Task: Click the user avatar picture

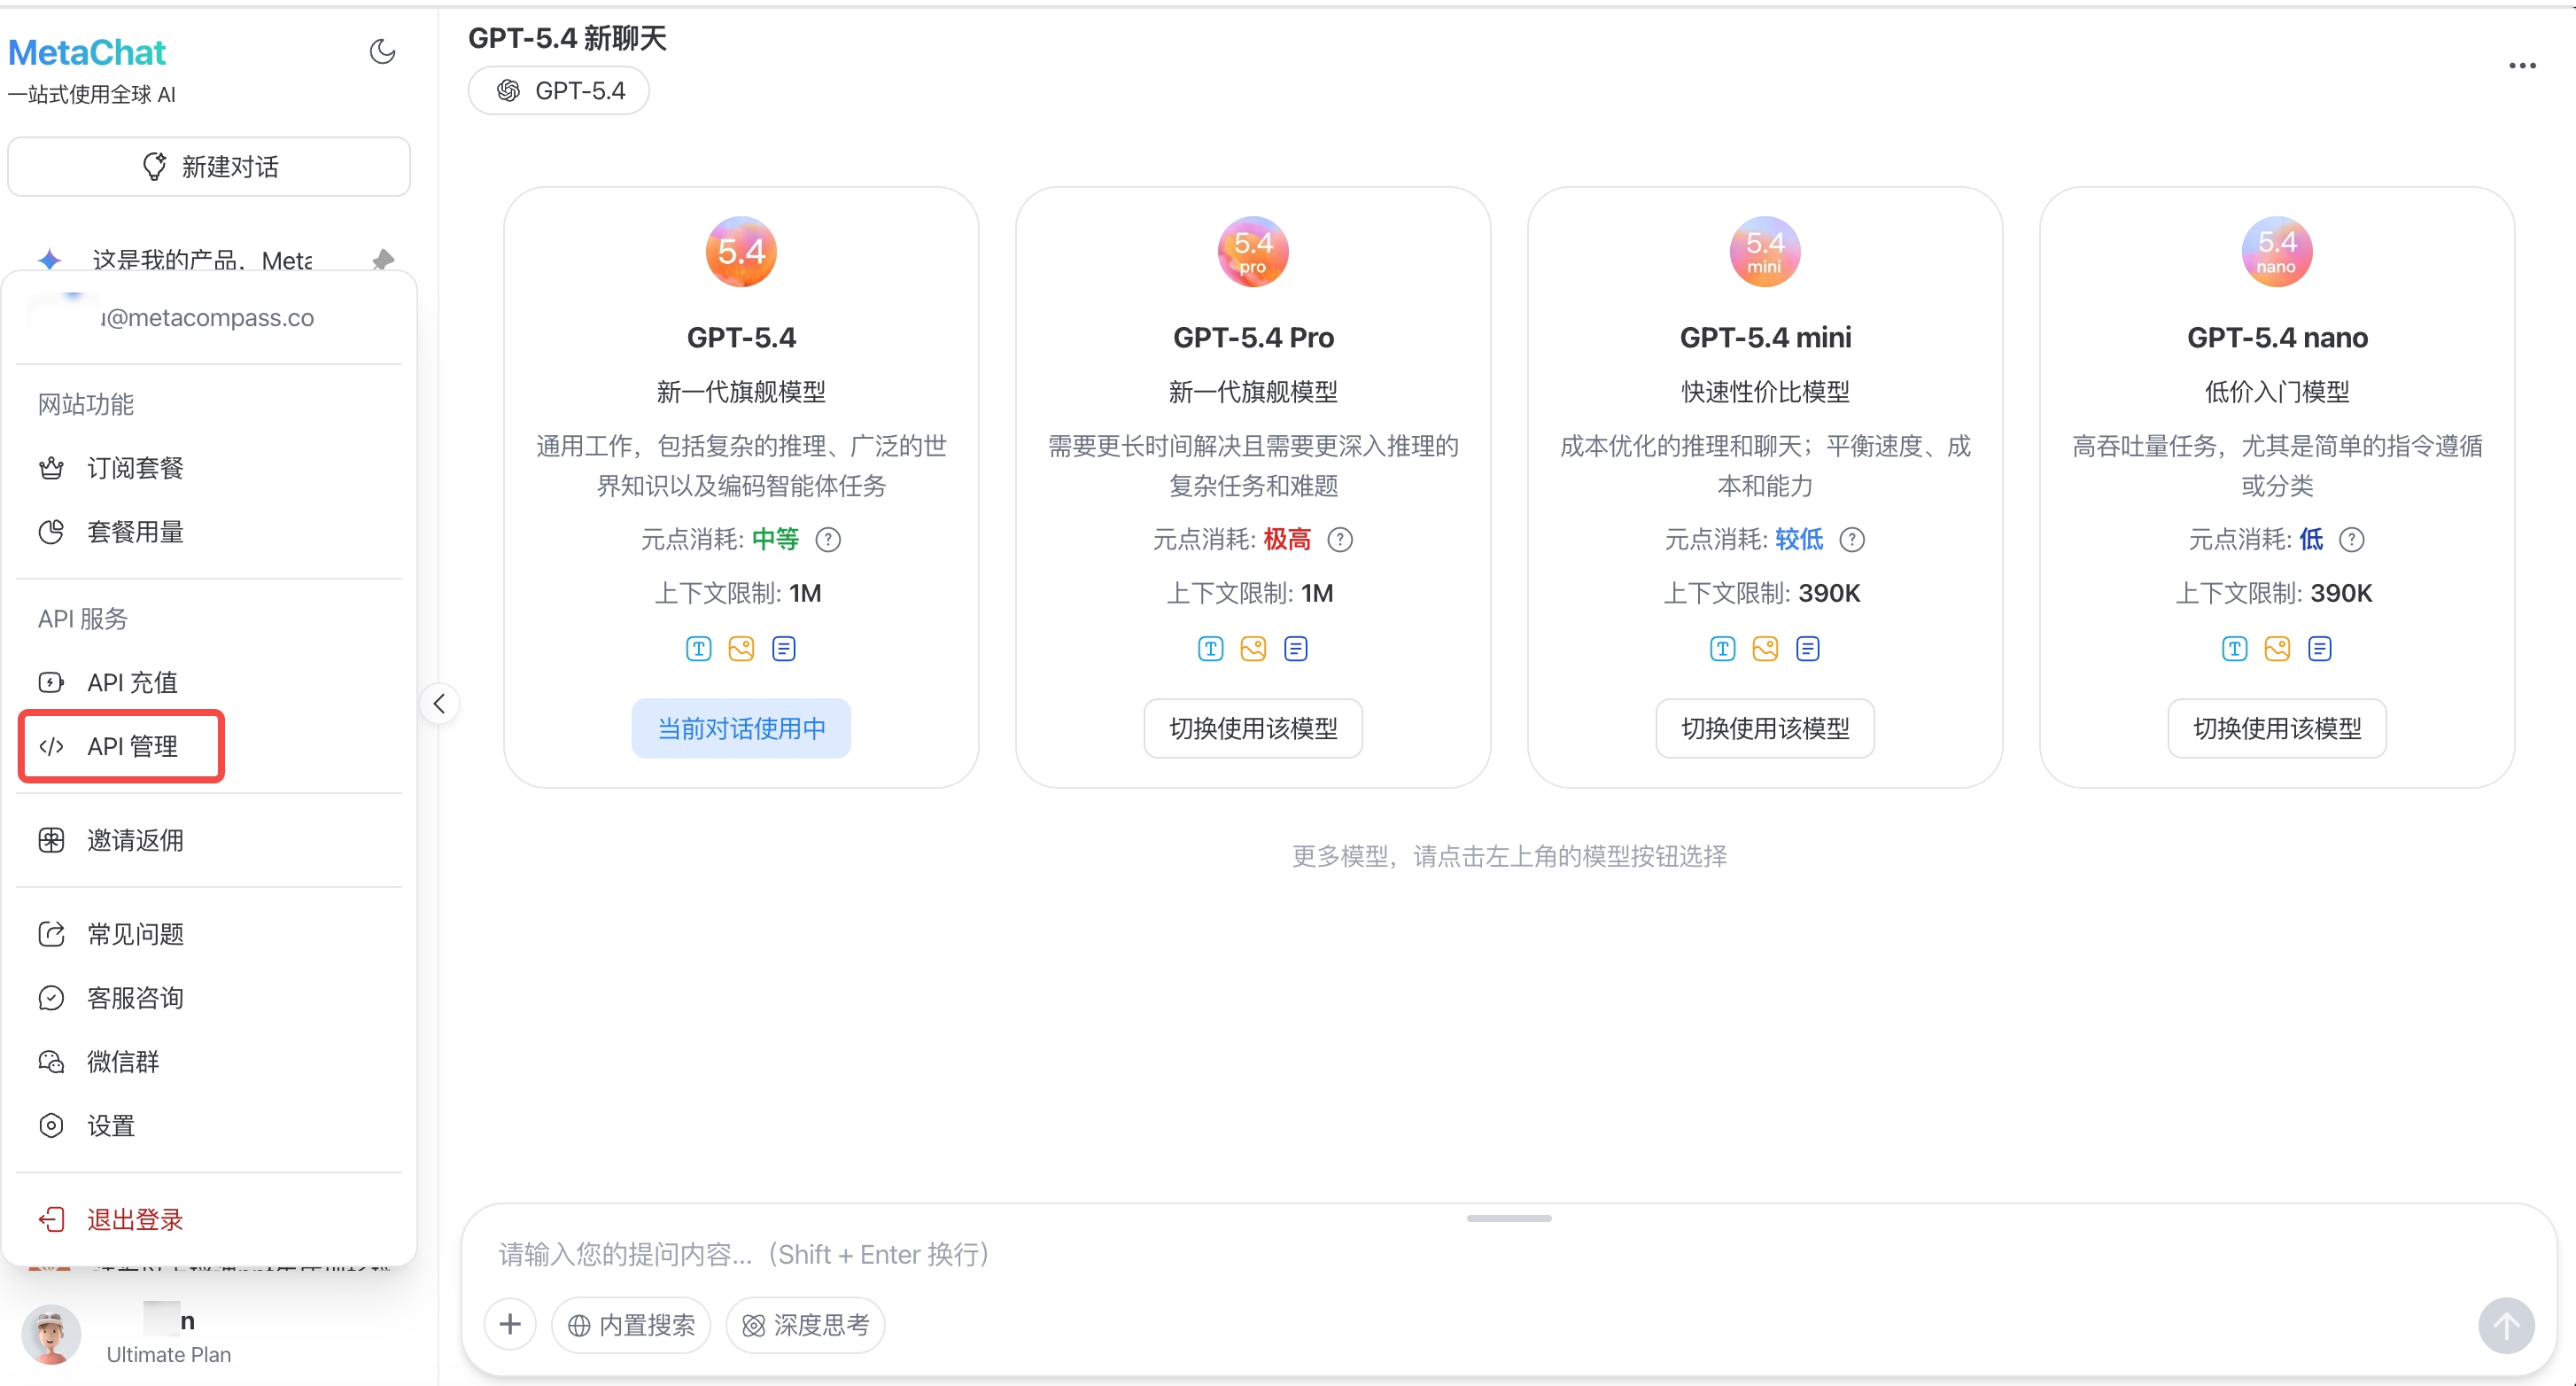Action: pos(51,1335)
